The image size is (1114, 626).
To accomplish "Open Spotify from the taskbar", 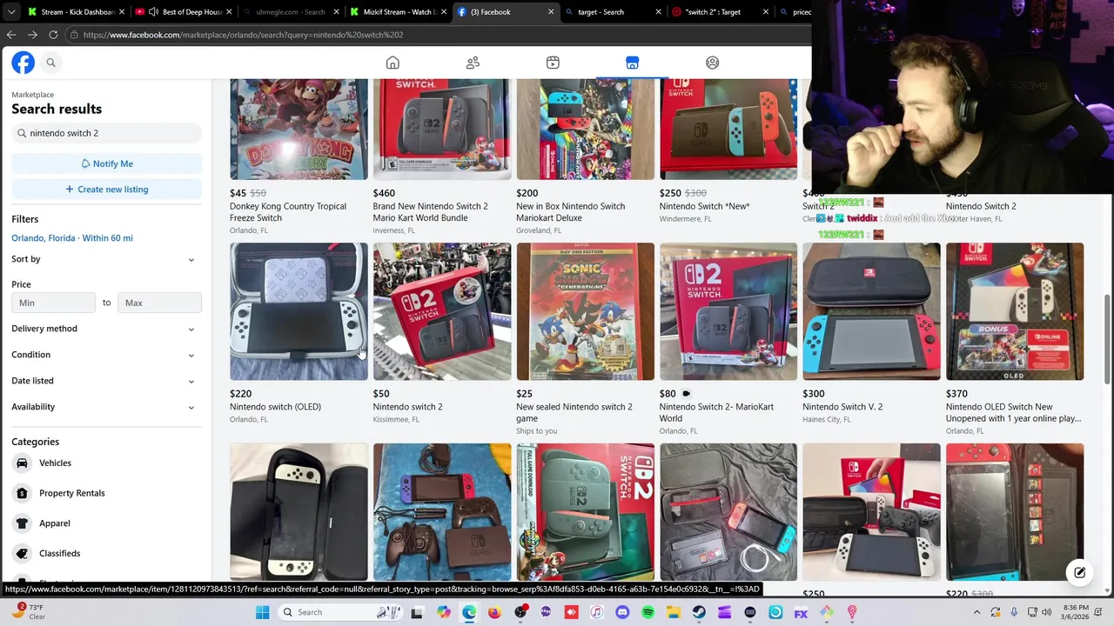I will pos(648,612).
